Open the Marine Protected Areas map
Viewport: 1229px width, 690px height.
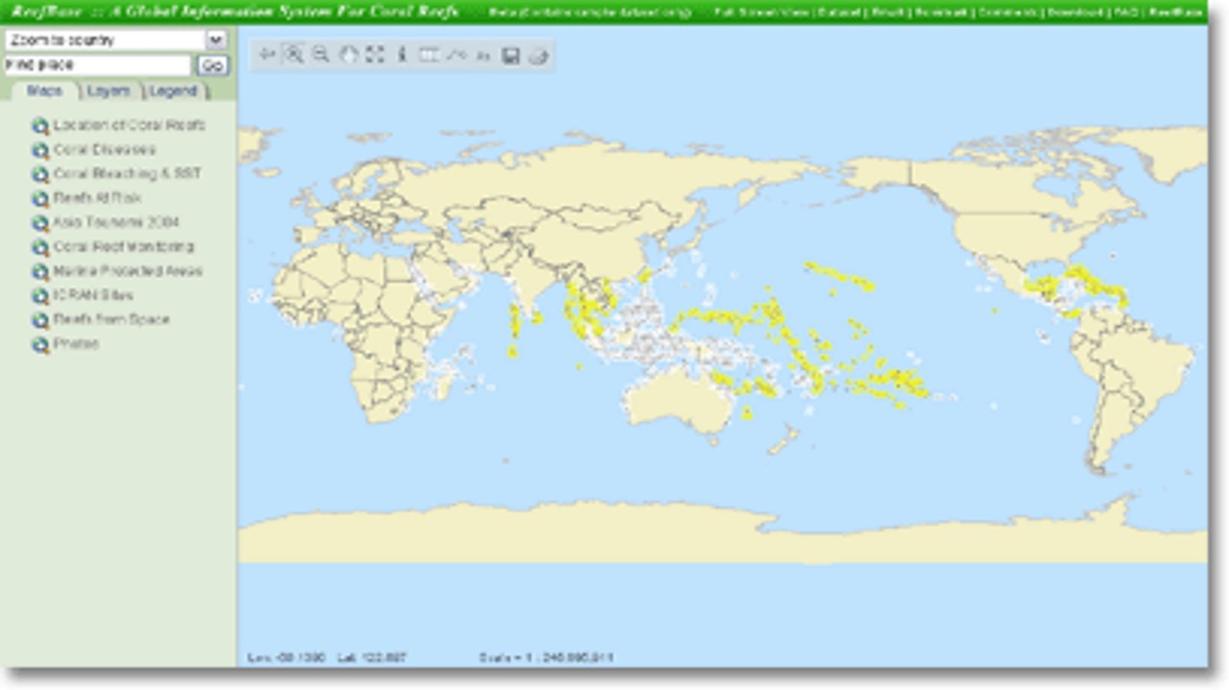click(128, 272)
